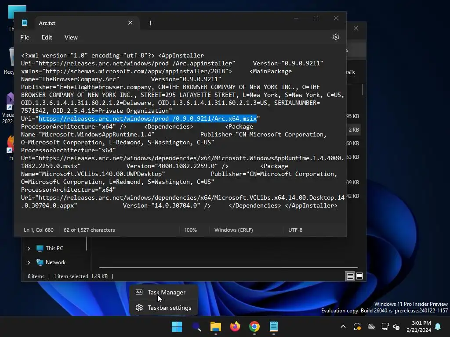Open the View menu
This screenshot has width=450, height=337.
coord(71,37)
